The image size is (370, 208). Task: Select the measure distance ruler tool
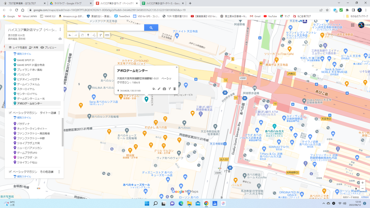pyautogui.click(x=107, y=35)
